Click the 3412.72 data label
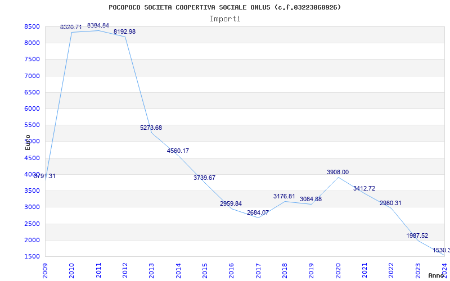This screenshot has width=450, height=281. (364, 188)
